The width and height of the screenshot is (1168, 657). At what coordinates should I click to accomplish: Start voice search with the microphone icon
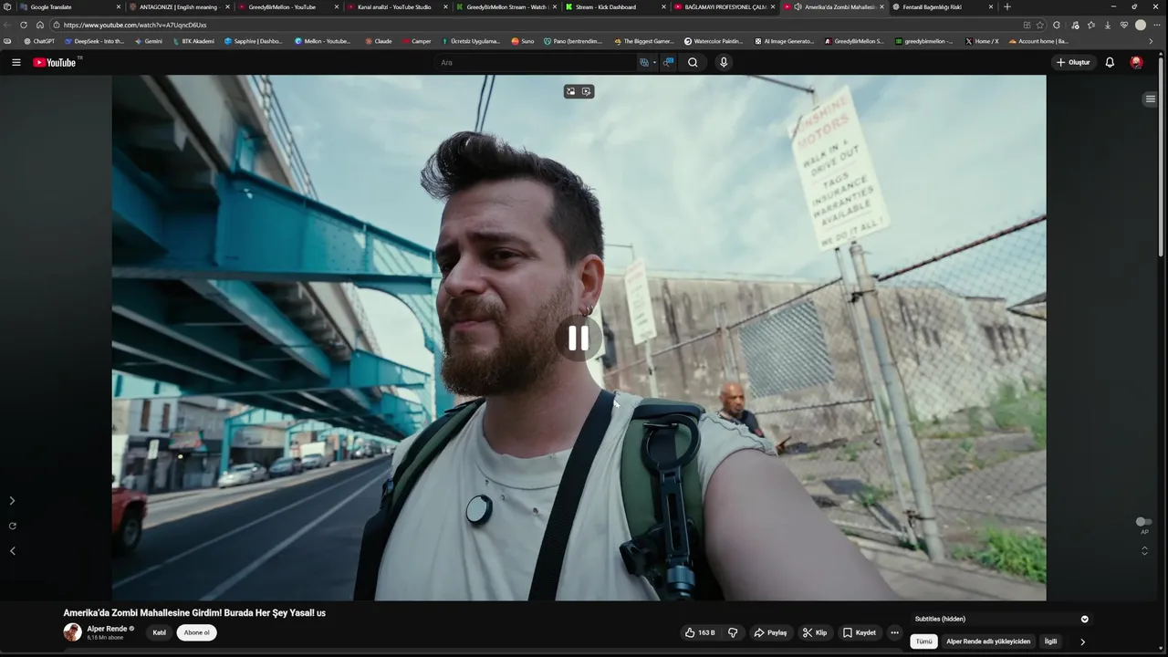point(724,62)
